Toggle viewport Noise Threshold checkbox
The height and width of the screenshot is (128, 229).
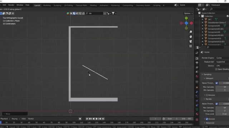[x=216, y=83]
